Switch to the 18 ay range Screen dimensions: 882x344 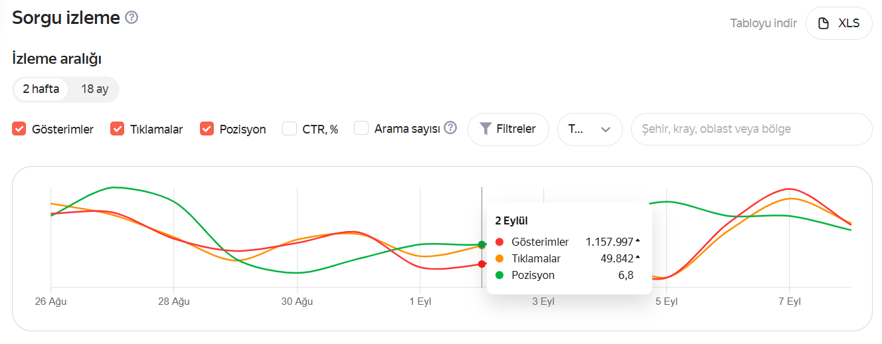(94, 89)
